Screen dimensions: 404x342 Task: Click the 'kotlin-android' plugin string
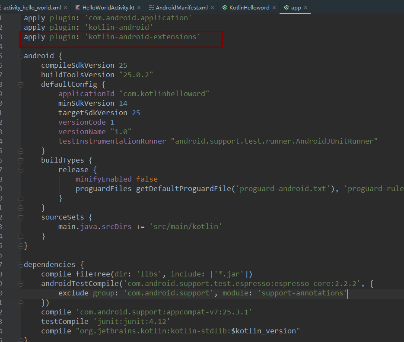point(118,27)
